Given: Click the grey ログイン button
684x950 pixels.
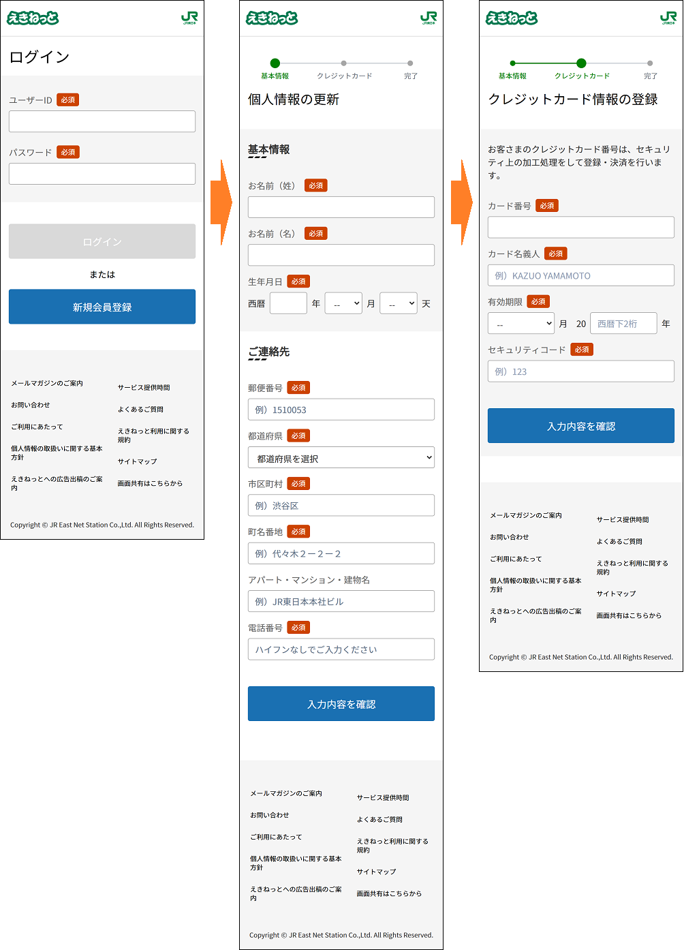Looking at the screenshot, I should (102, 241).
